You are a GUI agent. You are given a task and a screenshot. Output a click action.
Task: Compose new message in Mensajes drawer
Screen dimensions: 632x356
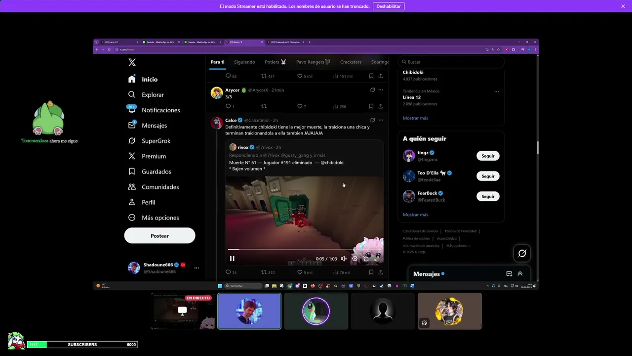509,274
